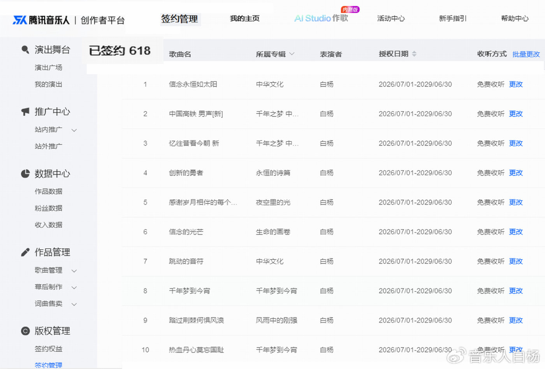Image resolution: width=545 pixels, height=369 pixels.
Task: Expand the 词曲售卖 submenu chevron
Action: pyautogui.click(x=74, y=304)
